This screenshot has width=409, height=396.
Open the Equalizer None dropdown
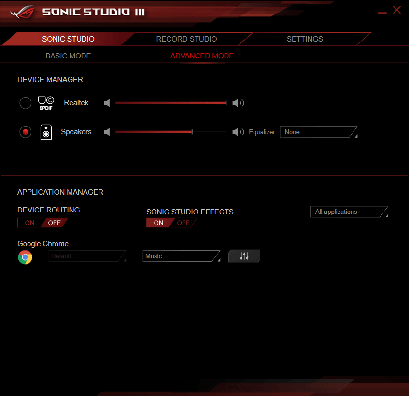coord(319,132)
